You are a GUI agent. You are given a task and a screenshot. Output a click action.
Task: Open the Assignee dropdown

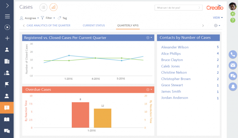[29, 18]
